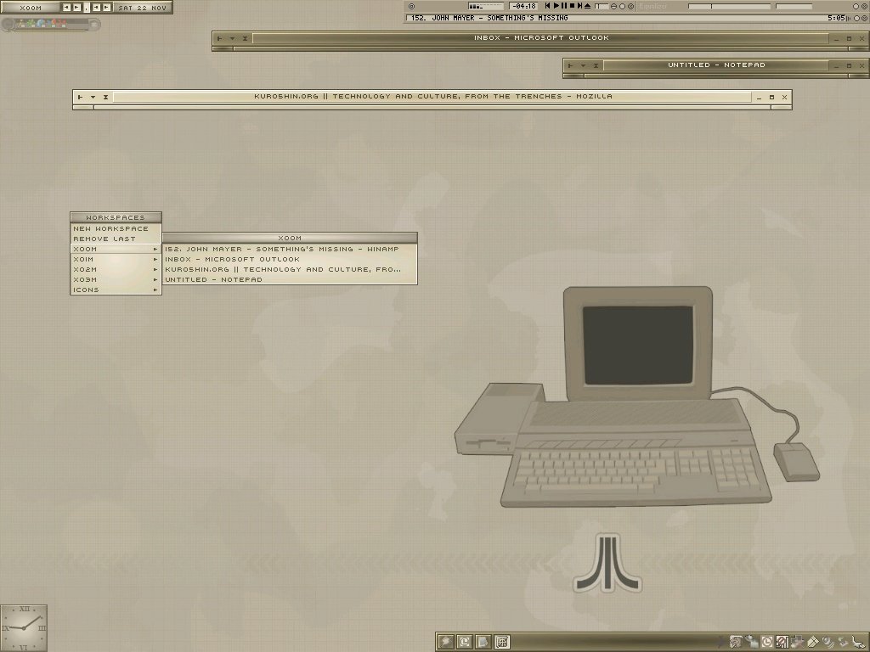This screenshot has height=652, width=870.
Task: Switch to next workspace arrow
Action: [76, 7]
